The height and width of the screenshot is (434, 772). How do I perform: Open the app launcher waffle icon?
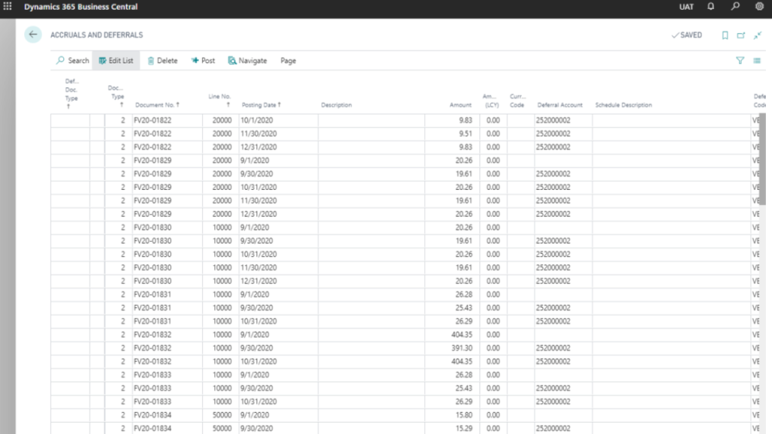(x=8, y=7)
